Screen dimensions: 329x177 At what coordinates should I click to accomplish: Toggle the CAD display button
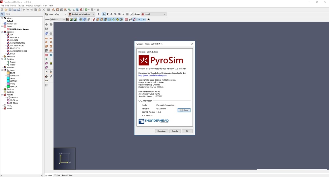(x=143, y=20)
